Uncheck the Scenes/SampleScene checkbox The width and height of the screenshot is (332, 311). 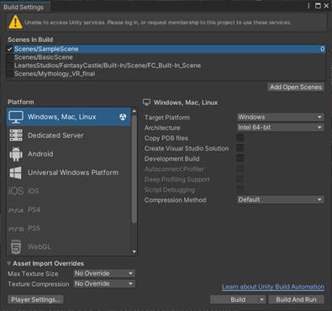tap(10, 49)
